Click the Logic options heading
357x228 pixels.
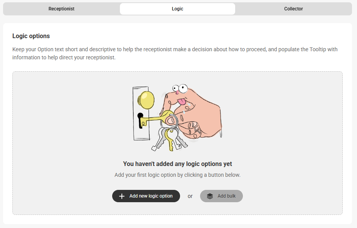(31, 36)
